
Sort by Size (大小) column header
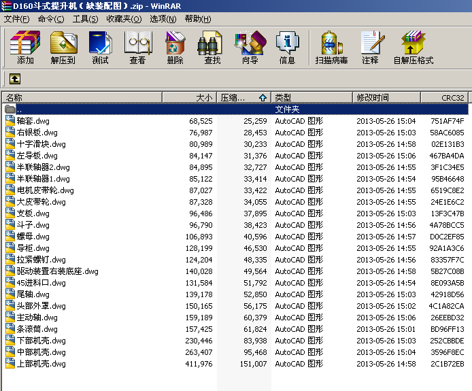[x=189, y=97]
